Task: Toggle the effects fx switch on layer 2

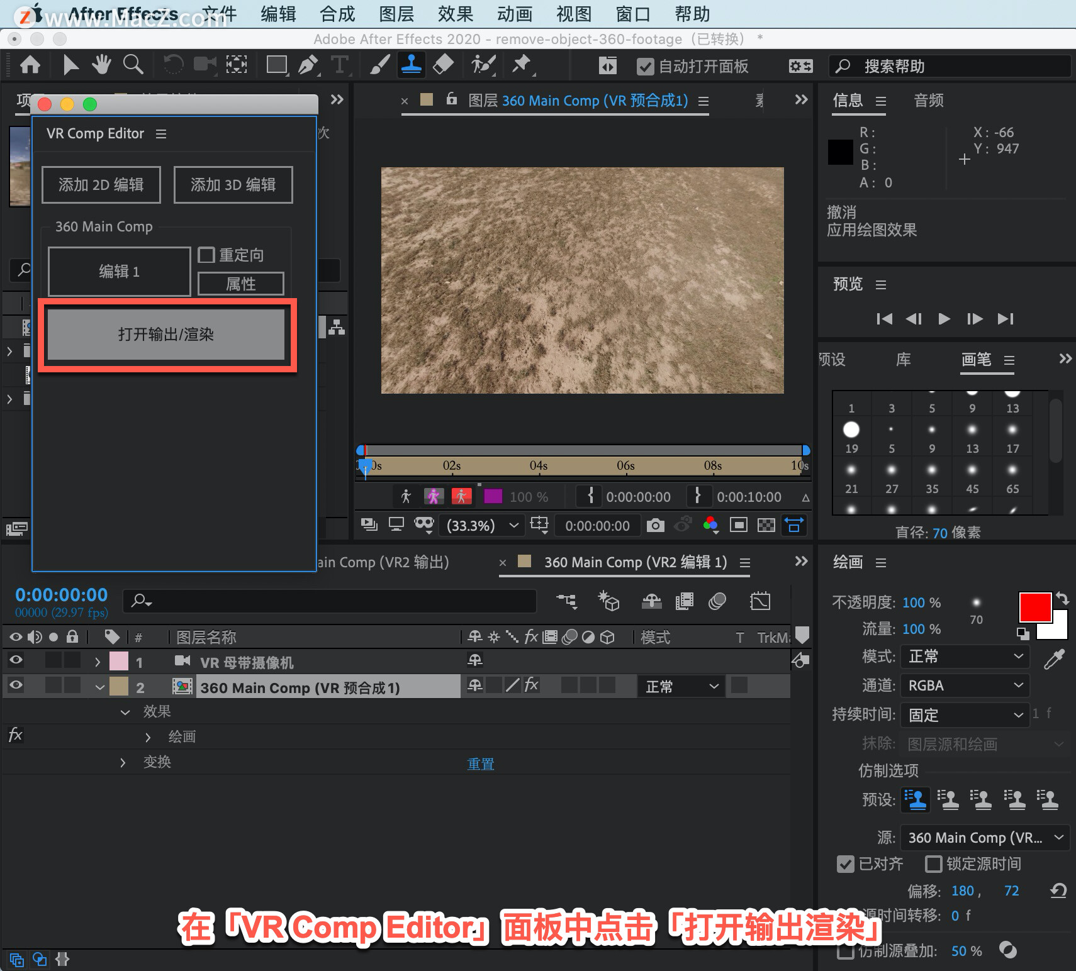Action: 532,685
